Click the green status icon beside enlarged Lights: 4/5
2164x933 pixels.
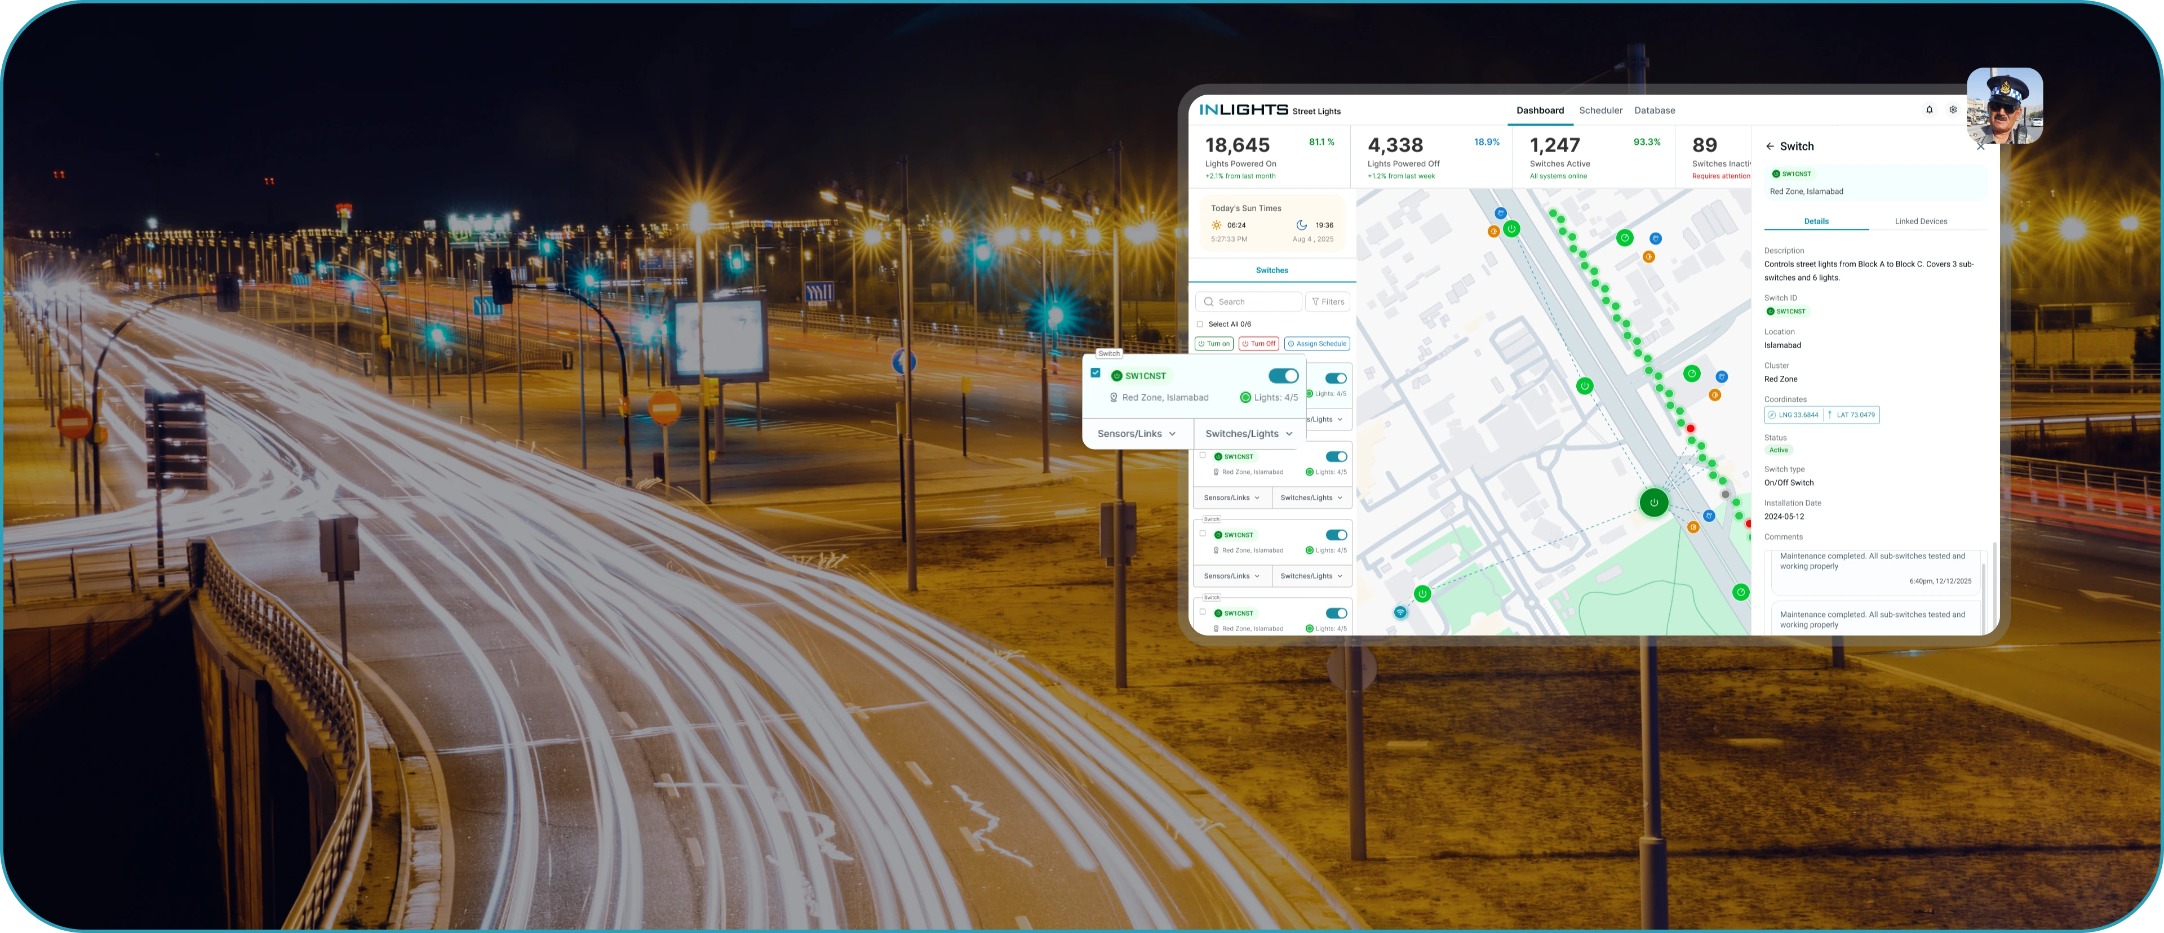coord(1245,398)
